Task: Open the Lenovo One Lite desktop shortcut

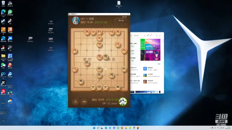Action: tap(3, 75)
